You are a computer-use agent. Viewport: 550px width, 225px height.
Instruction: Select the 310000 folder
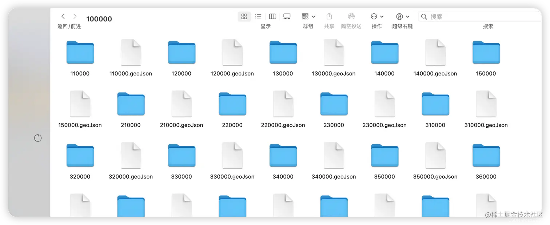[x=435, y=105]
